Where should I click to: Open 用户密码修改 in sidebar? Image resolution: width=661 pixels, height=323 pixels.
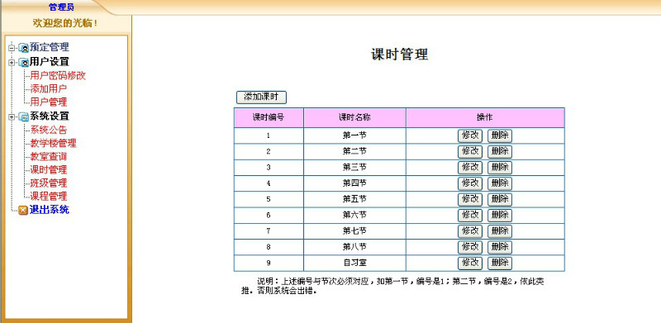[58, 76]
